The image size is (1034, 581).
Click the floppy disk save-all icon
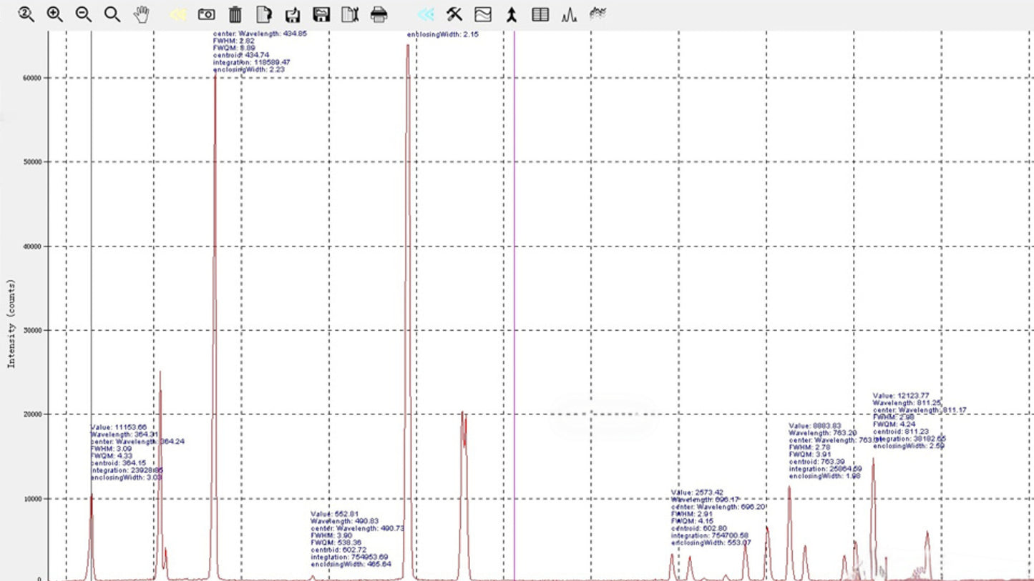321,14
